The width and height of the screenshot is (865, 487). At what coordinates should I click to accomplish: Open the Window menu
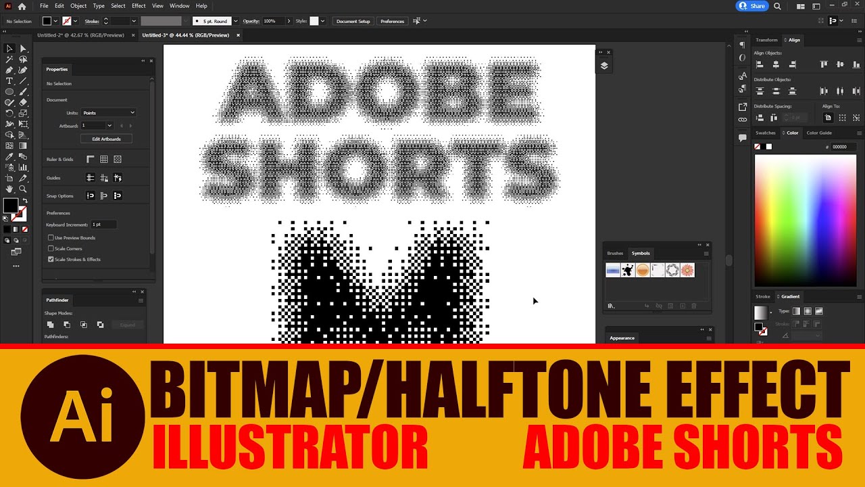[179, 5]
